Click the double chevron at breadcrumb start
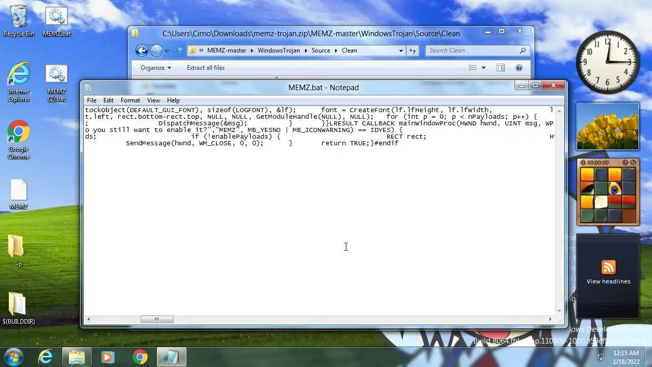The image size is (652, 367). [x=202, y=50]
